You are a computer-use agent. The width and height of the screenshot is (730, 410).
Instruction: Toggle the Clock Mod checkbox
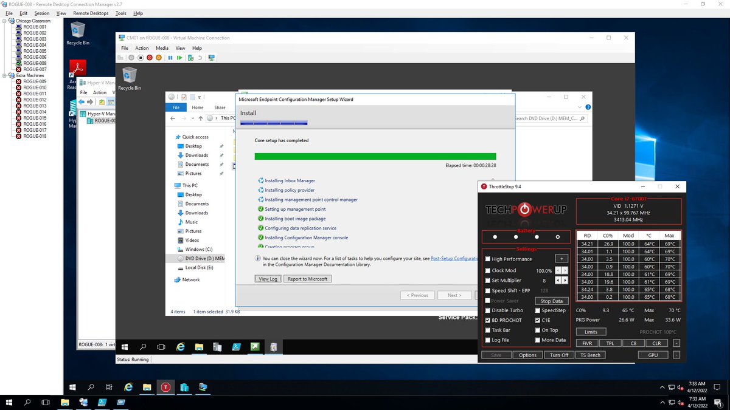(488, 270)
